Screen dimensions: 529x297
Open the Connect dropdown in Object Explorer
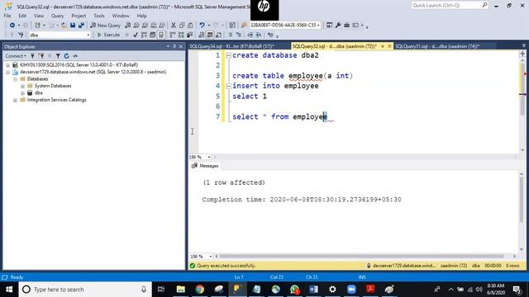tap(16, 56)
